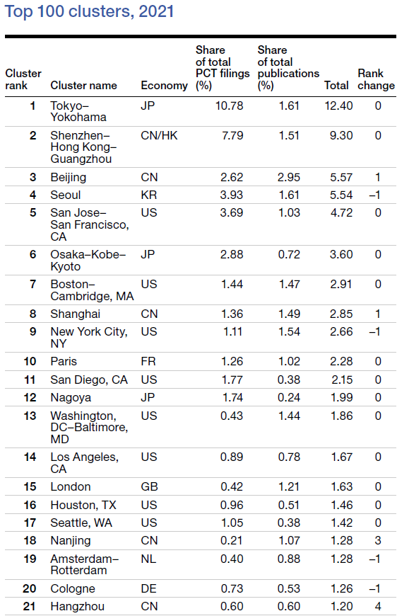Click the Shenzhen–Hong Kong–Guangzhou cluster row
Screen dimensions: 397x616
point(200,147)
